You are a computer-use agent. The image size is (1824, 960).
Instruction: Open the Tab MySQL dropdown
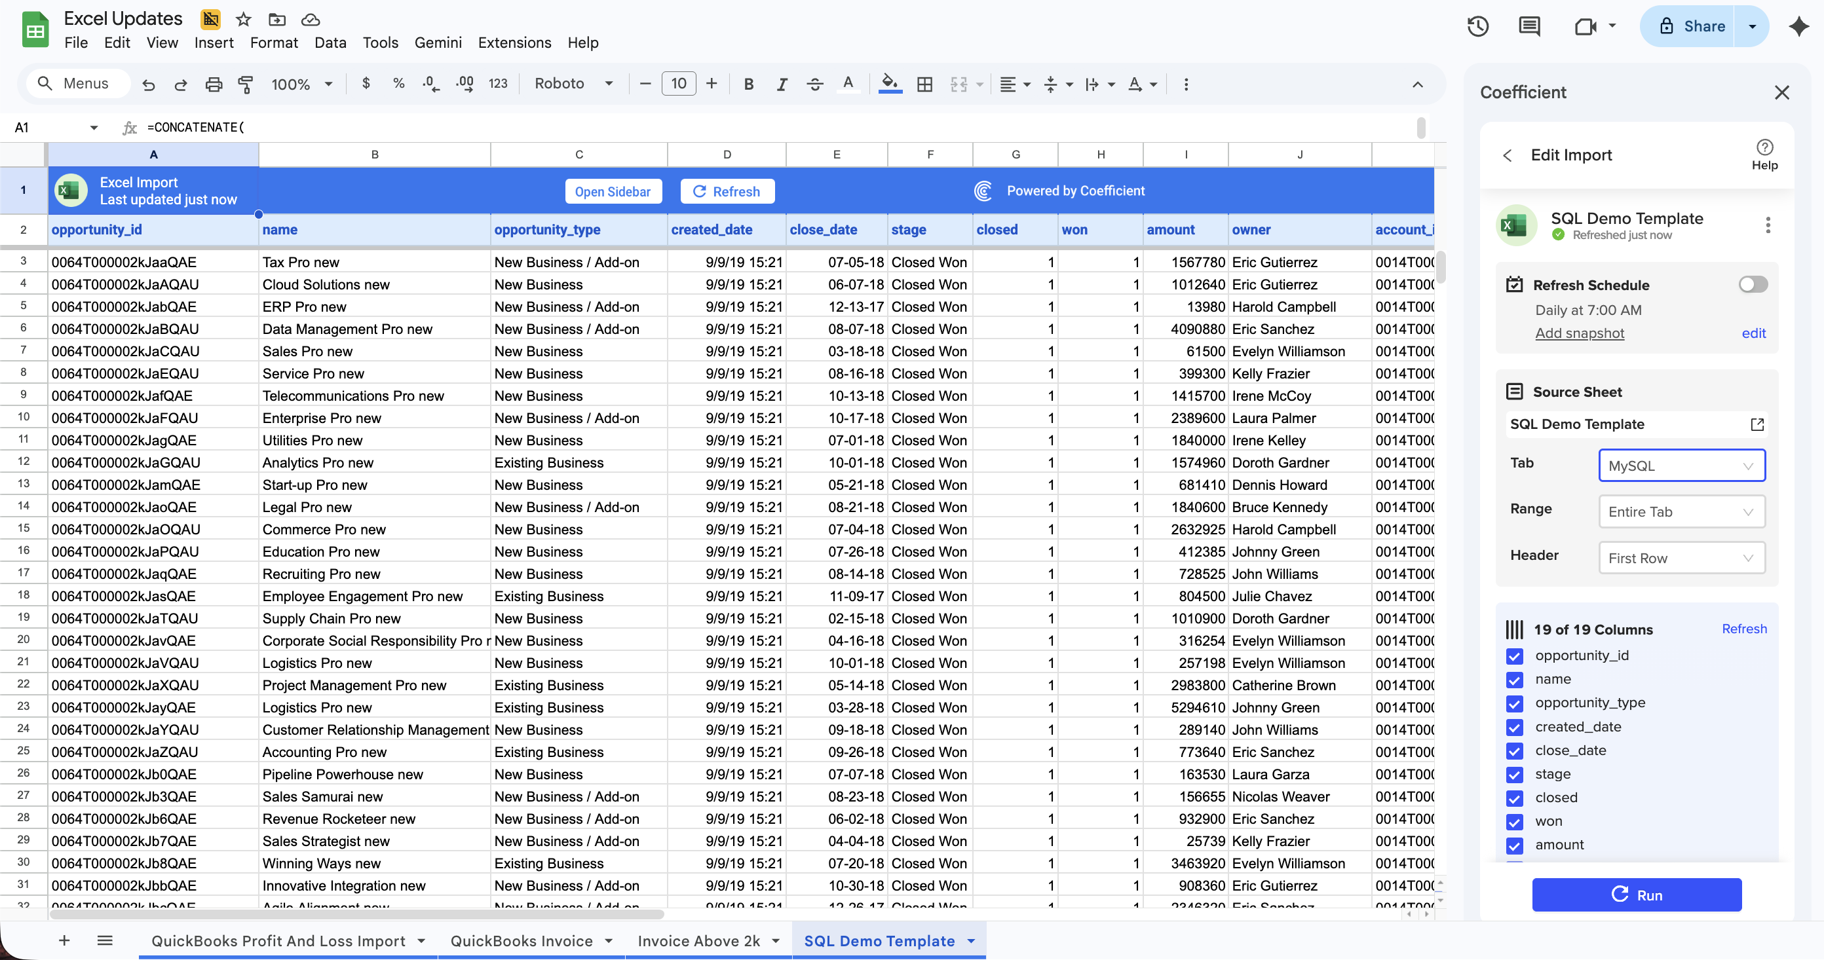point(1681,466)
